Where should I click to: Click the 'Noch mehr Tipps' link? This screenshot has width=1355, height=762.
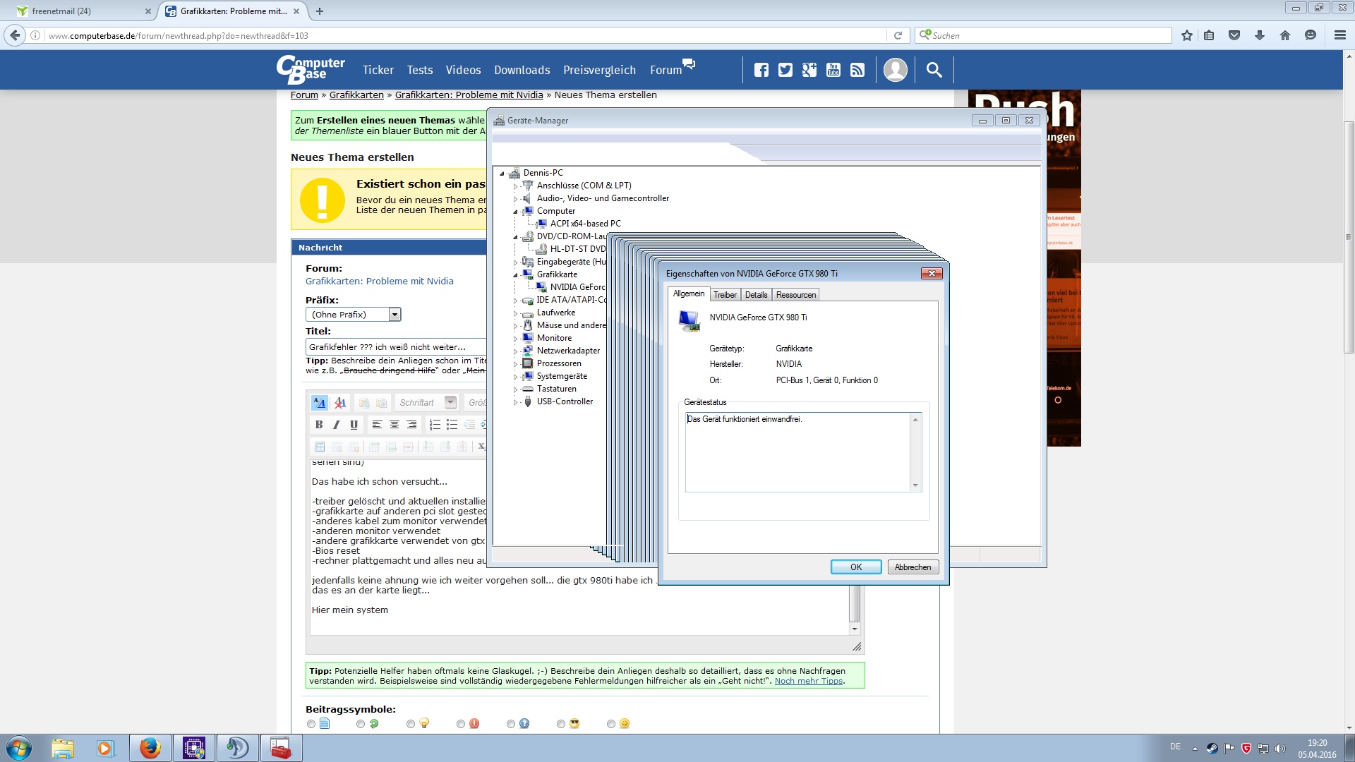pos(808,681)
